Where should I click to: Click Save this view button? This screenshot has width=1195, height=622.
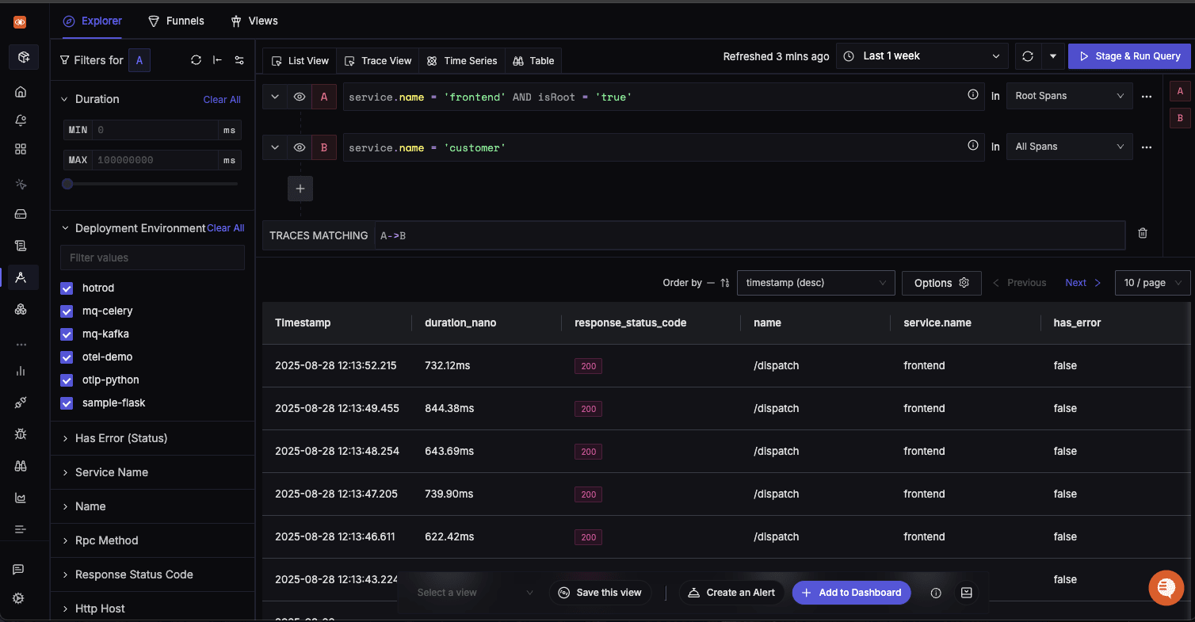[x=600, y=593]
